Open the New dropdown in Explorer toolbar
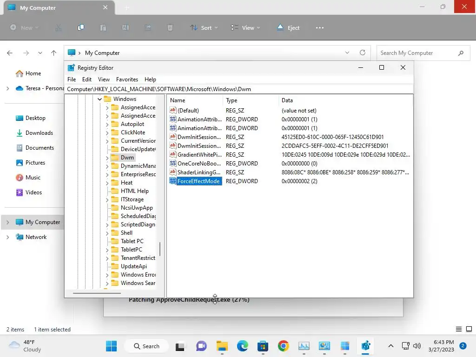 click(24, 27)
